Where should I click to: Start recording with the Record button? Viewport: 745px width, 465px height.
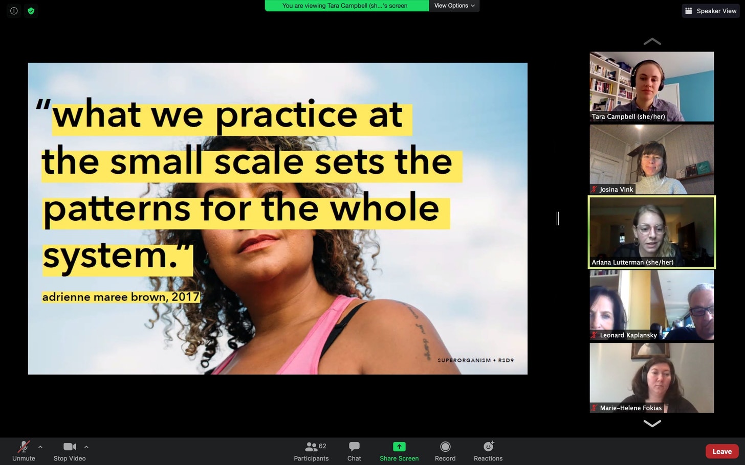[445, 451]
